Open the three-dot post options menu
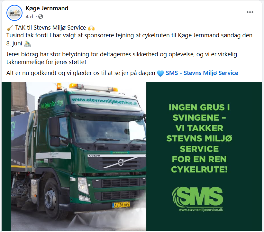The width and height of the screenshot is (264, 232). click(x=250, y=12)
